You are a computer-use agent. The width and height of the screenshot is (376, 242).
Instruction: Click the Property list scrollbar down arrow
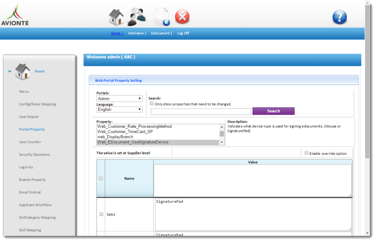tap(222, 142)
